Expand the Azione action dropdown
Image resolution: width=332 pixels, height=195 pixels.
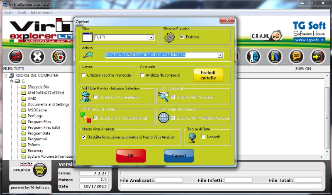pos(220,55)
